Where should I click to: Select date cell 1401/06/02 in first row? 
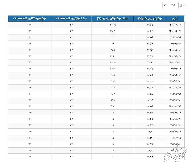click(x=175, y=25)
